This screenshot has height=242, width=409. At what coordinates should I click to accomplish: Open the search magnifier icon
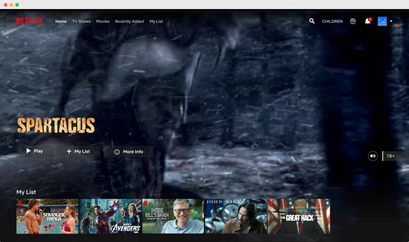[x=312, y=21]
